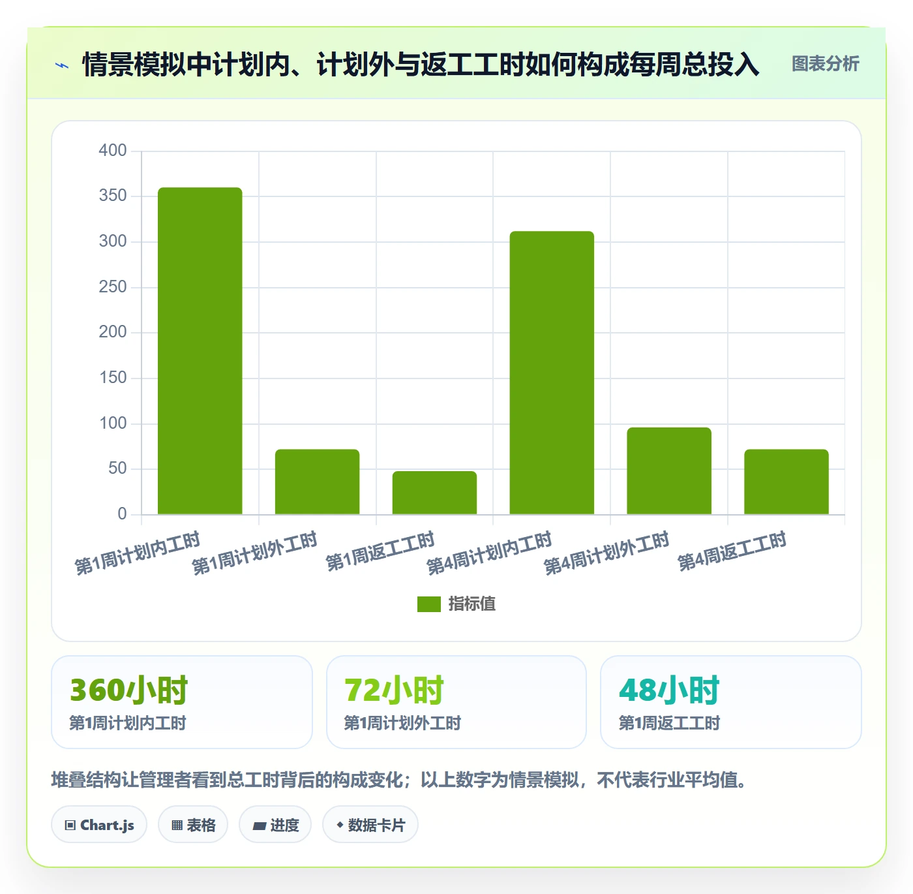Click the lightning icon beside the title

(x=62, y=65)
